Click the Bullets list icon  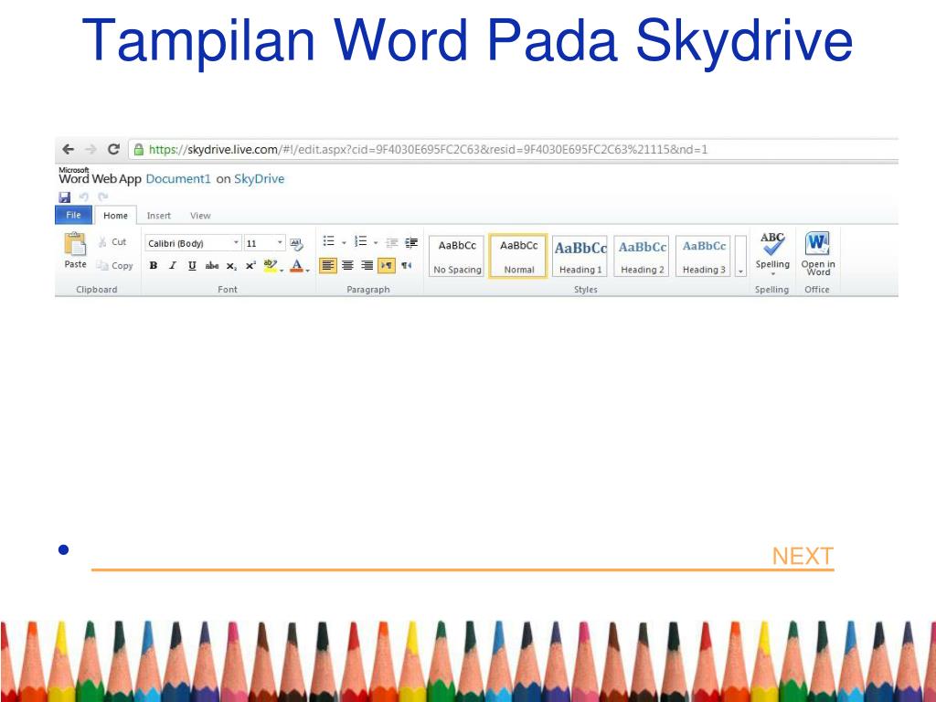coord(329,241)
